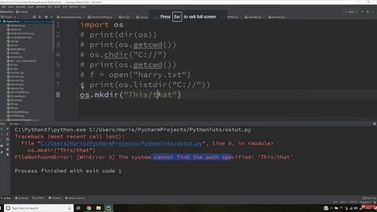
Task: Toggle the fold marker on line 7
Action: [77, 84]
